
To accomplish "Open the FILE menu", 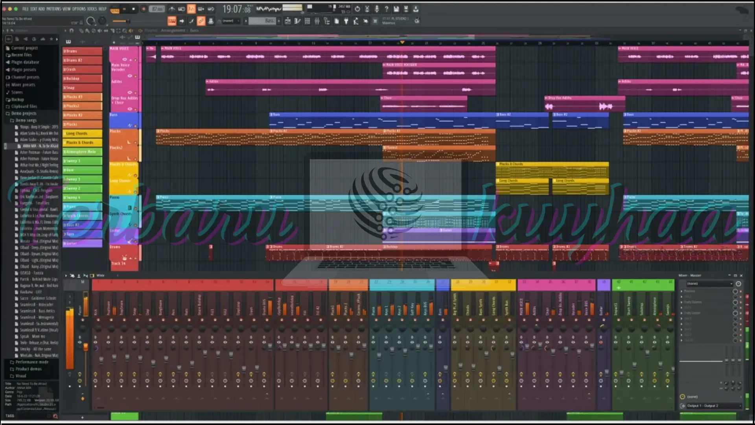I will pos(26,9).
